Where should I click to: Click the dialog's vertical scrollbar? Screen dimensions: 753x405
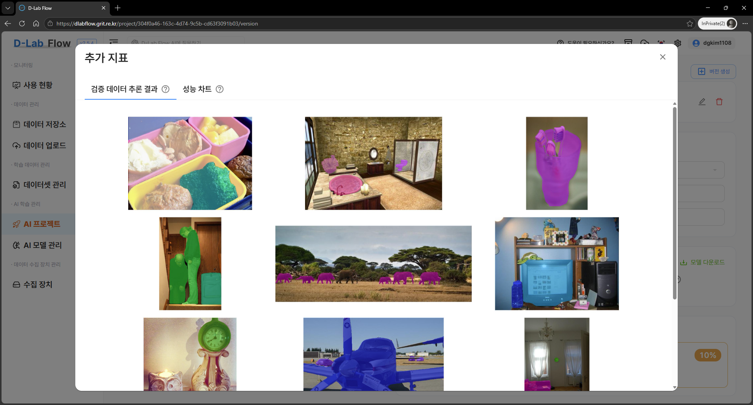click(675, 203)
